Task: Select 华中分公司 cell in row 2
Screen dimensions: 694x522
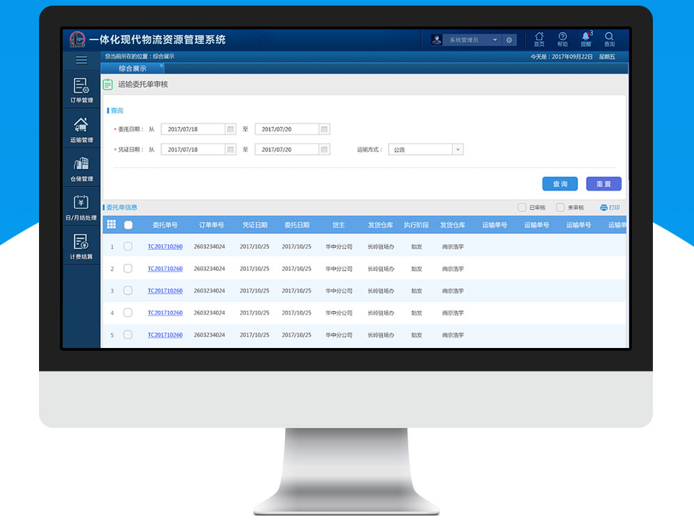Action: coord(339,269)
